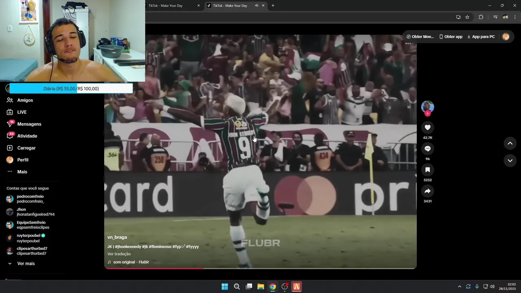Open Windows taskbar search
The width and height of the screenshot is (521, 293).
click(236, 286)
